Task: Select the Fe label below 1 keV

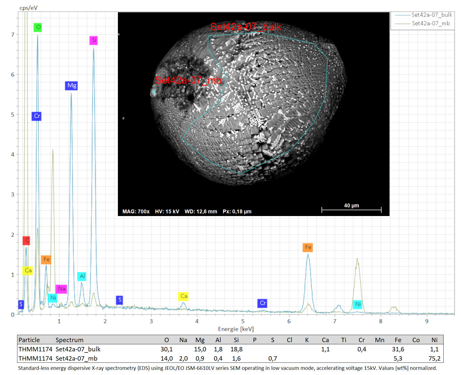Action: [x=46, y=260]
